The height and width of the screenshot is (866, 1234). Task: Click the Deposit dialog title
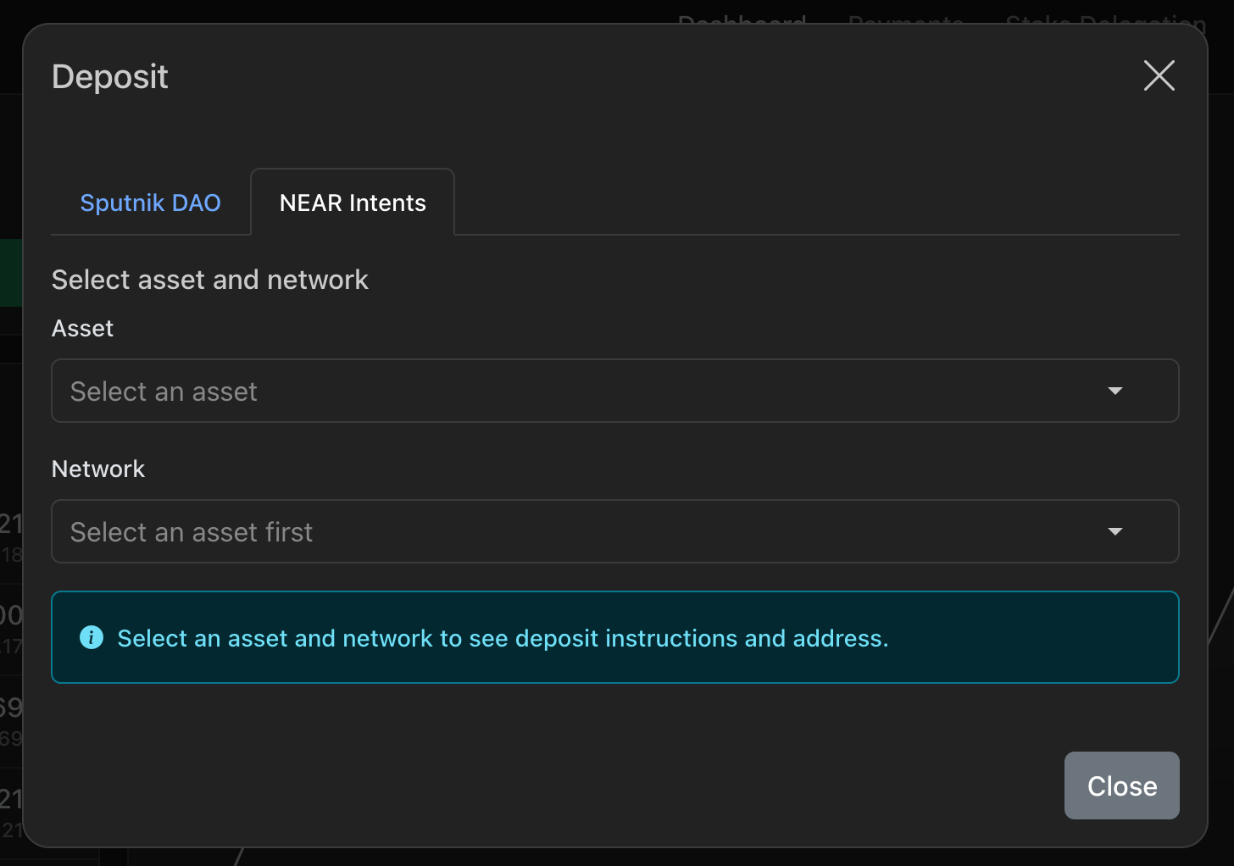(x=110, y=76)
